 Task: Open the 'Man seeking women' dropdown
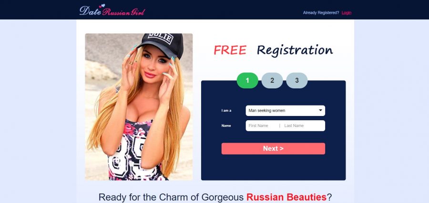click(286, 110)
